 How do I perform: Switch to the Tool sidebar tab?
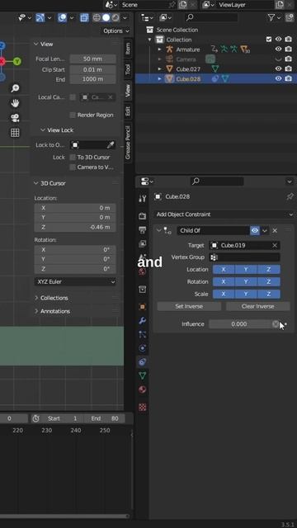(128, 69)
